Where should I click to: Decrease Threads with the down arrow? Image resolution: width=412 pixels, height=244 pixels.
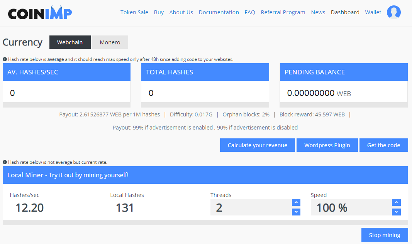tap(296, 212)
